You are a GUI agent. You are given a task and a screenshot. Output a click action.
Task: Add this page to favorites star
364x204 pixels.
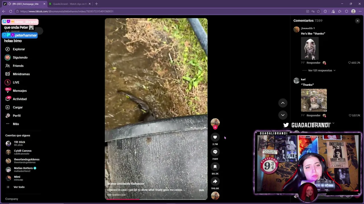tap(318, 11)
